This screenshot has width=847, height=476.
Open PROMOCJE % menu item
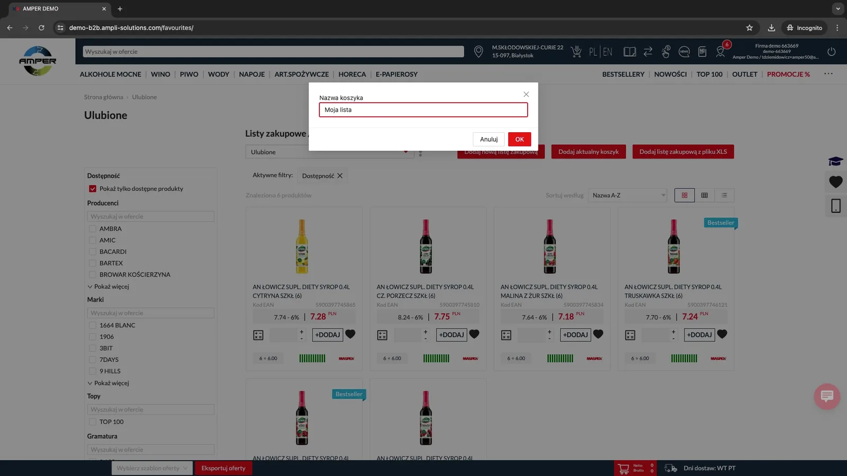(788, 74)
